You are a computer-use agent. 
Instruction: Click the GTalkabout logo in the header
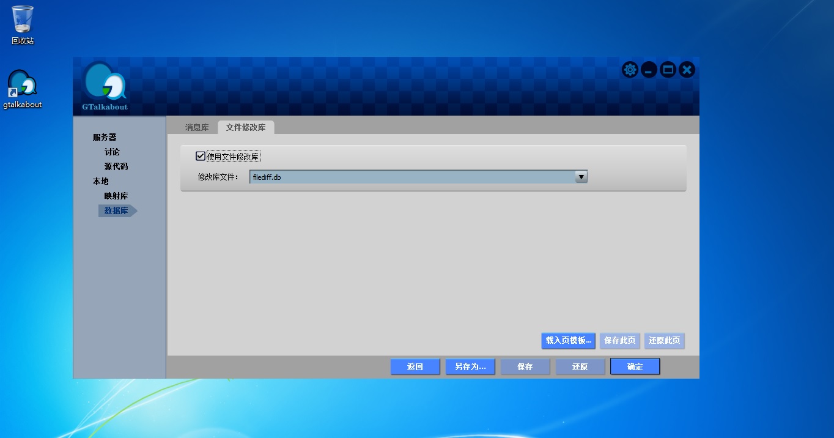tap(105, 87)
